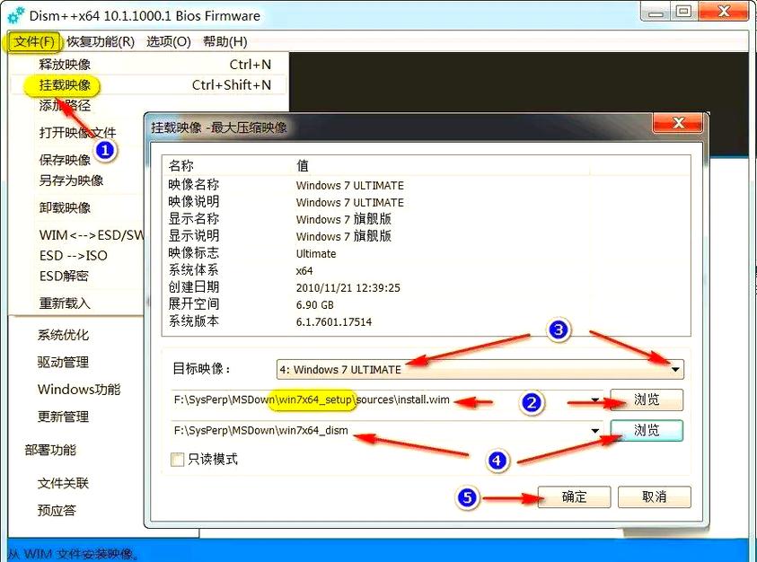Screen dimensions: 757x562
Task: Cancel with the 取消 button
Action: 654,496
